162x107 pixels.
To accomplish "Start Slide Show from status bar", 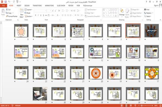I will [x=135, y=105].
